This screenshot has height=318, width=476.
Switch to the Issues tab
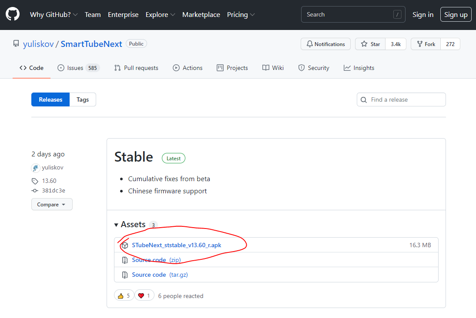pyautogui.click(x=78, y=68)
